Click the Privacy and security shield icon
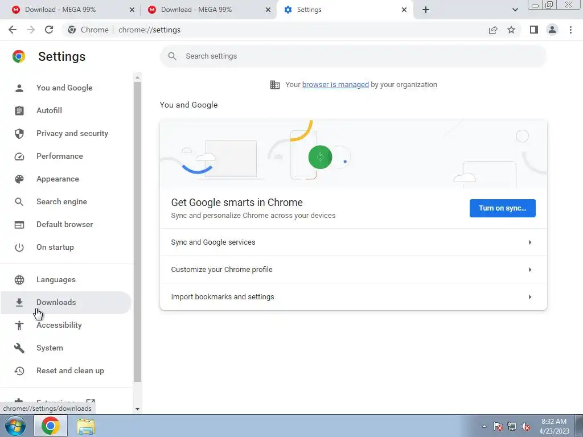Image resolution: width=583 pixels, height=437 pixels. [x=19, y=133]
